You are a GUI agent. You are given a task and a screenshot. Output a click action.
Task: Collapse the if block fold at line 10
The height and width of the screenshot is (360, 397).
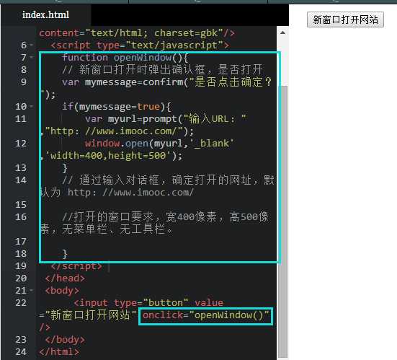[32, 107]
